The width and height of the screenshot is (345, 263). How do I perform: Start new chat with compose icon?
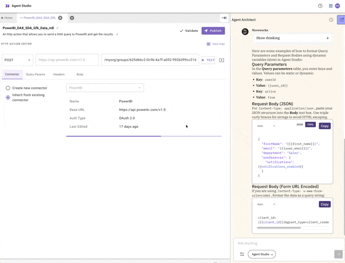(341, 20)
